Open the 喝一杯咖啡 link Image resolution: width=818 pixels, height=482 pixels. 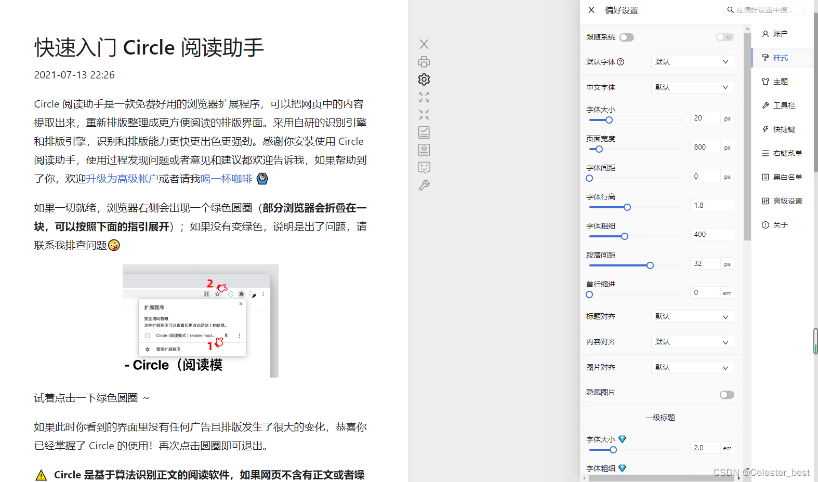click(226, 179)
